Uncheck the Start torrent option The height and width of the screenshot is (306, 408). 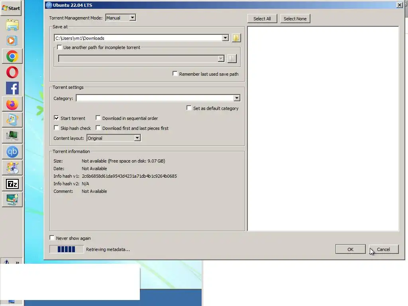click(56, 118)
